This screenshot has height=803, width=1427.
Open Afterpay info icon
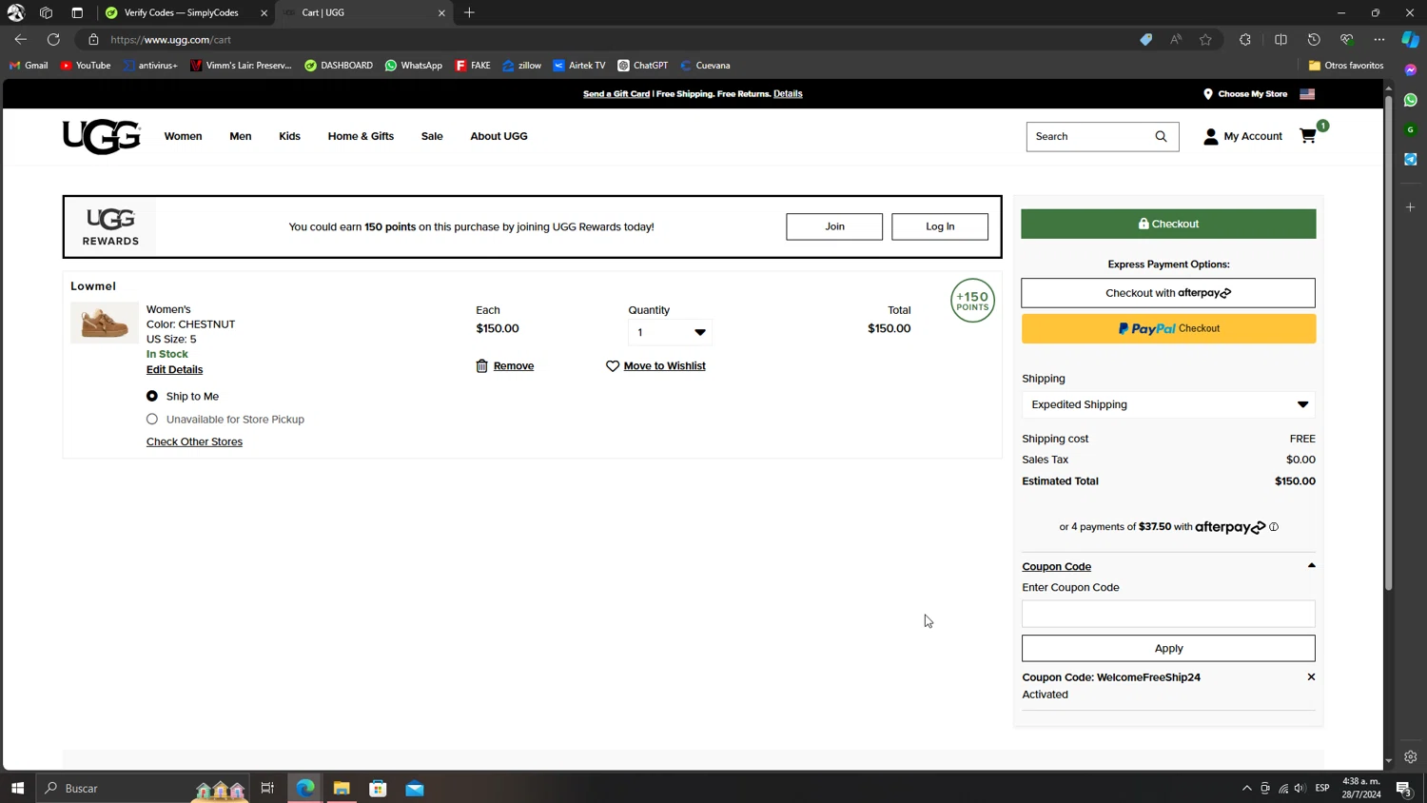[1274, 527]
